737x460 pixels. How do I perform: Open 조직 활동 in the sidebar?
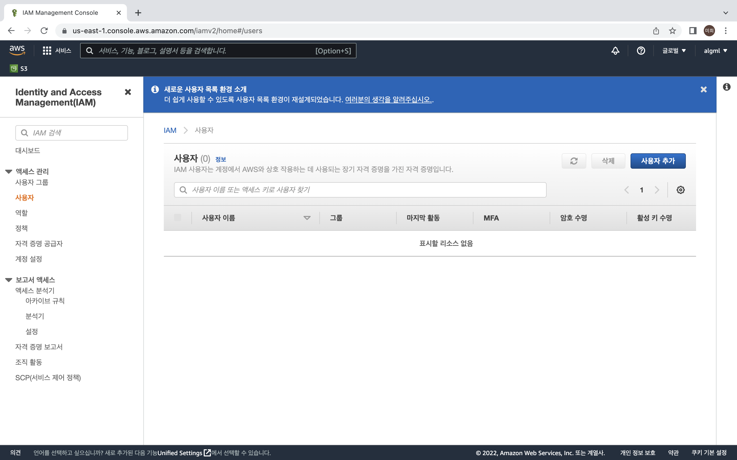pyautogui.click(x=29, y=362)
